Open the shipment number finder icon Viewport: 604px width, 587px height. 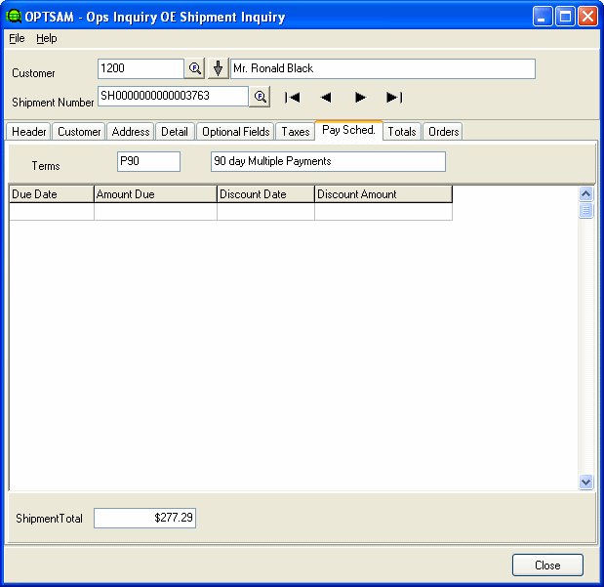click(x=260, y=97)
